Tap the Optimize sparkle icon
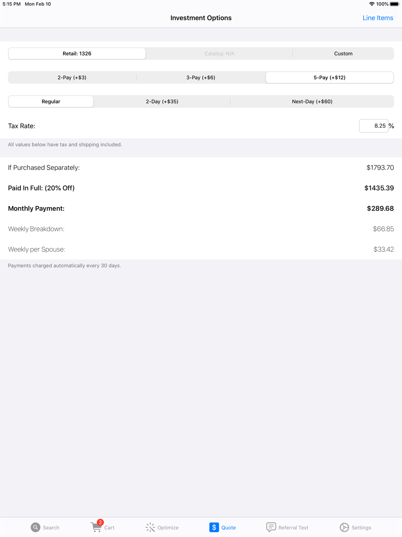The image size is (402, 537). click(x=150, y=527)
